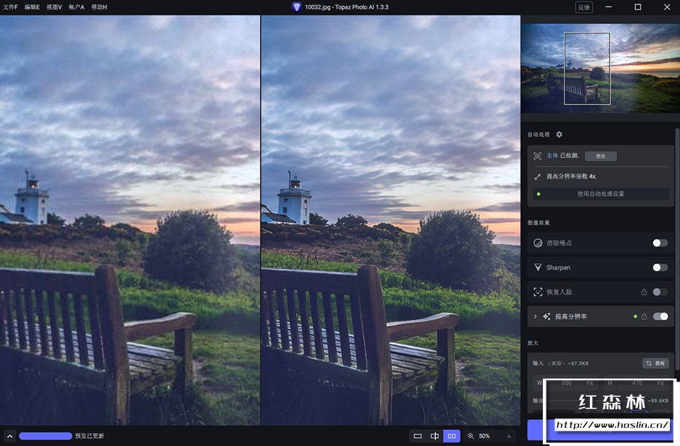
Task: Open auto-processing settings gear
Action: [x=559, y=134]
